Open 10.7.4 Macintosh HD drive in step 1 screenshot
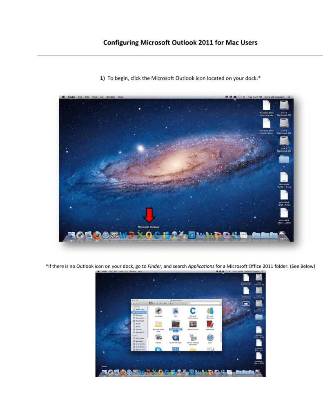 pos(284,109)
